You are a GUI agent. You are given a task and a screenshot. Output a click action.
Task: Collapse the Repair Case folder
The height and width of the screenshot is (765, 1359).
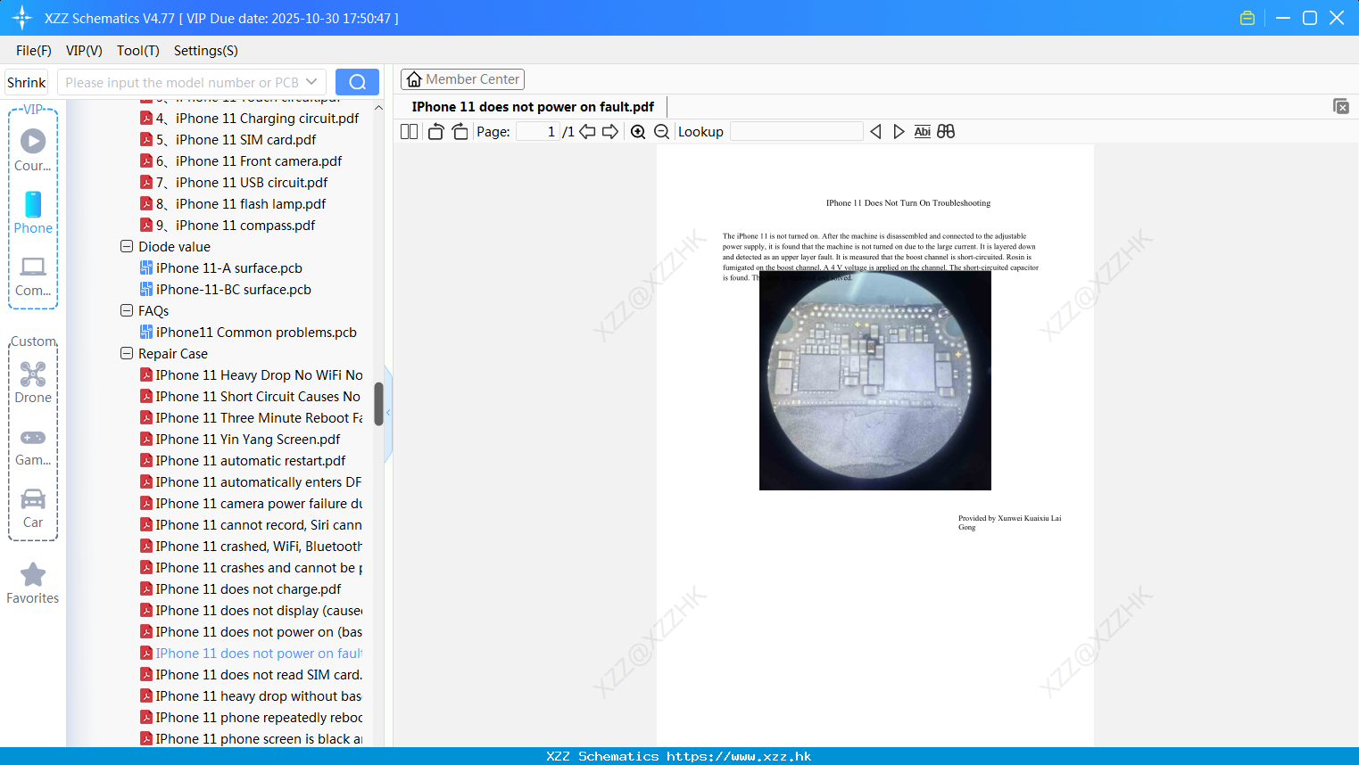point(127,353)
